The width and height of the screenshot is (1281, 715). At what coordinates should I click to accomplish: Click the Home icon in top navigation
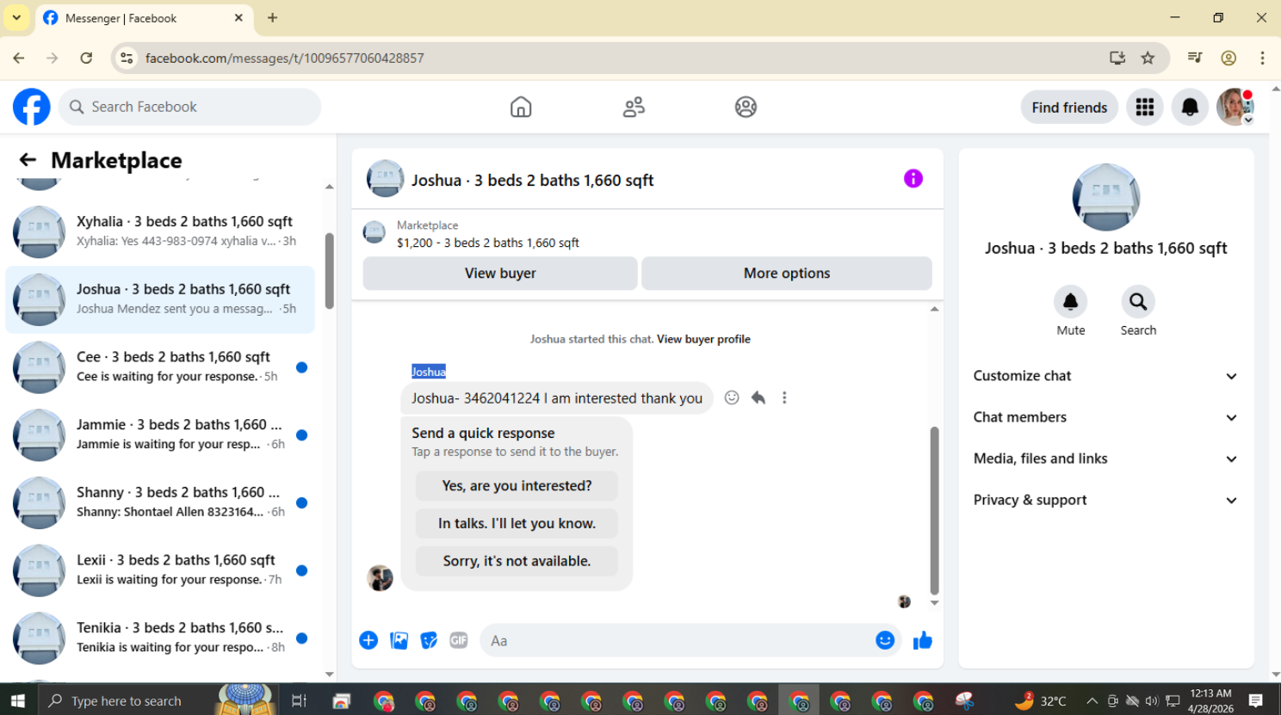pos(521,107)
